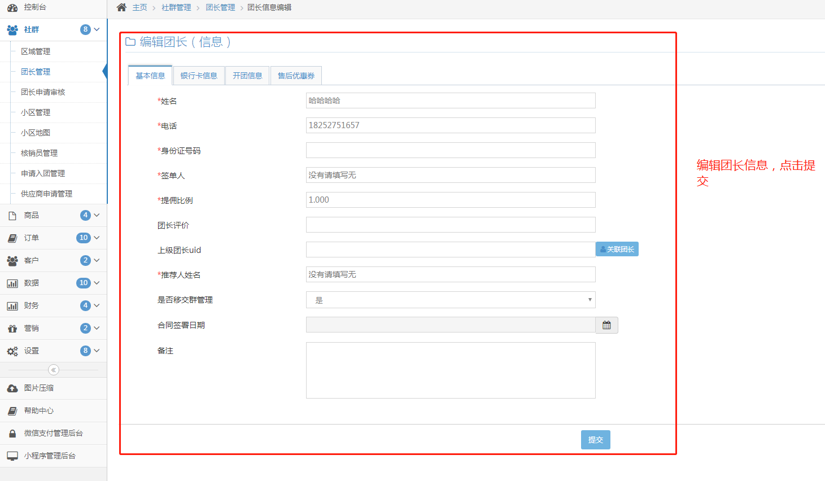This screenshot has height=481, width=825.
Task: Expand the 数据 menu chevron
Action: coord(97,283)
